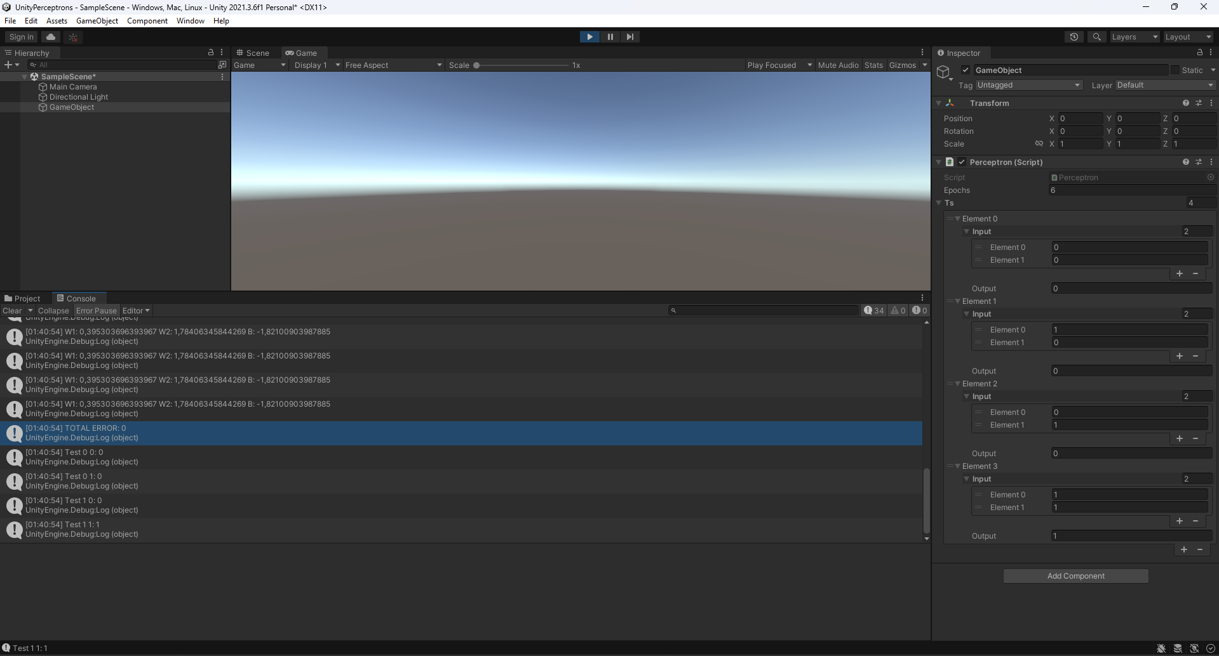Open Console panel options menu
The width and height of the screenshot is (1219, 656).
pos(922,298)
